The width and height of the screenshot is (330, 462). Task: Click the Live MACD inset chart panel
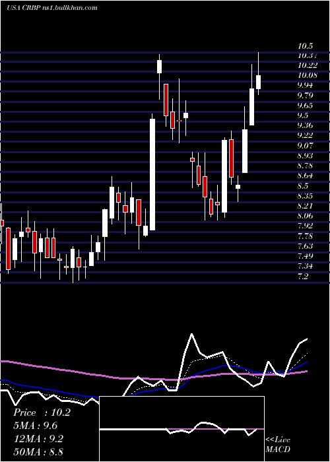(x=181, y=429)
